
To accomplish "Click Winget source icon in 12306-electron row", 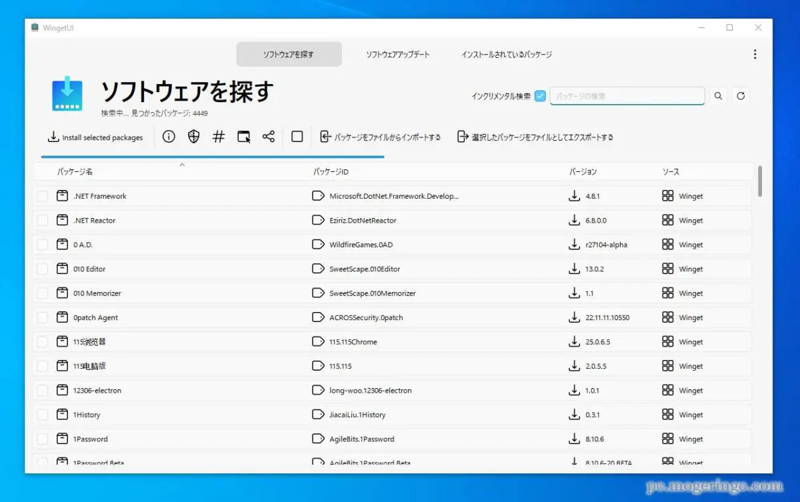I will tap(667, 390).
